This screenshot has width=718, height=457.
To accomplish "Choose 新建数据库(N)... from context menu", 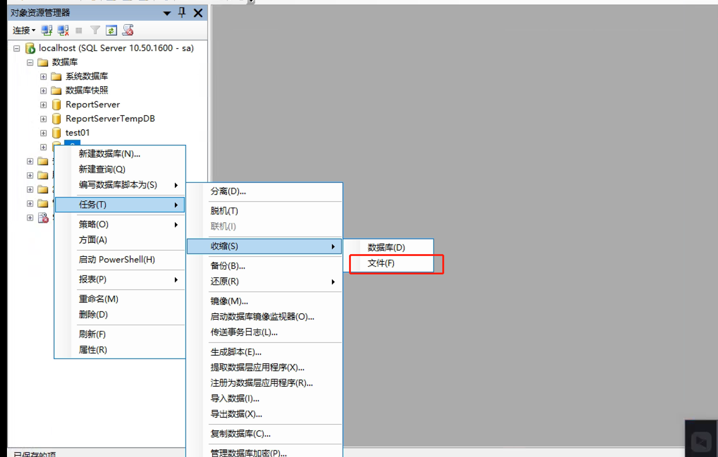I will pos(120,154).
